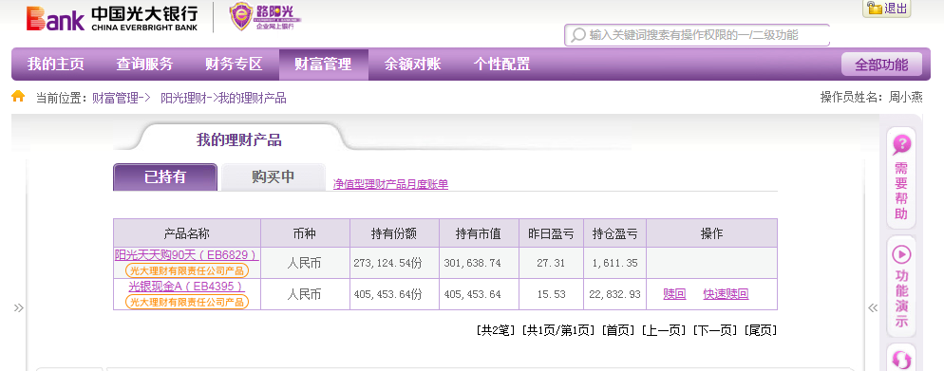The height and width of the screenshot is (371, 944).
Task: Click the orange home icon
Action: point(19,97)
